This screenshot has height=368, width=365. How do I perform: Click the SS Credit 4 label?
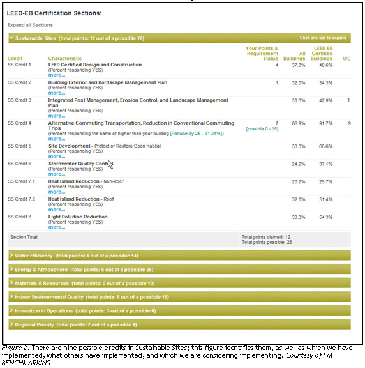pos(19,123)
